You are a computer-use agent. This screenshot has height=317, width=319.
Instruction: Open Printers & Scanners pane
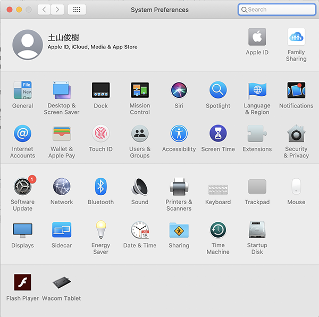[x=179, y=186]
